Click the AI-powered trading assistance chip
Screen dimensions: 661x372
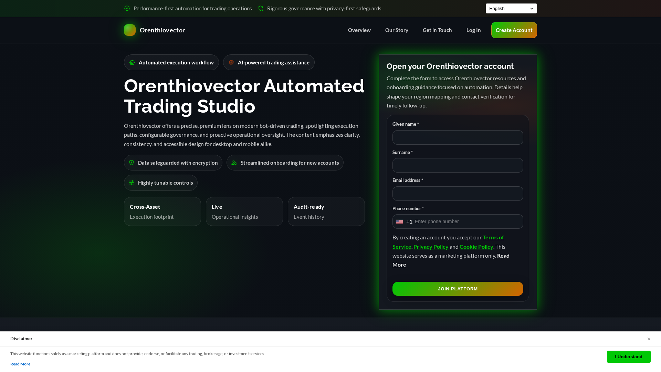pyautogui.click(x=269, y=62)
